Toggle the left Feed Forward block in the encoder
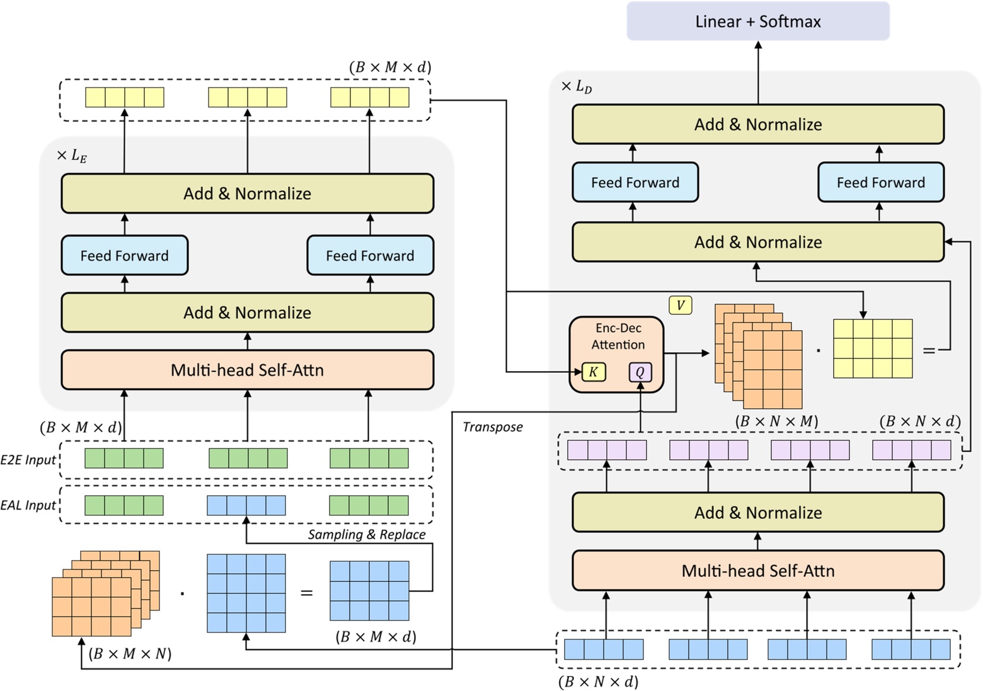Image resolution: width=983 pixels, height=691 pixels. click(124, 256)
